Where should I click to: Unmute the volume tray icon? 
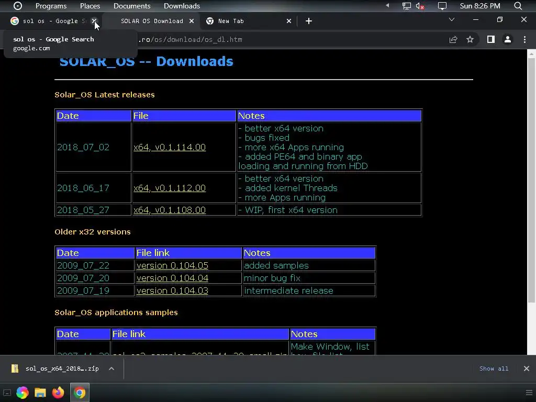click(x=420, y=6)
